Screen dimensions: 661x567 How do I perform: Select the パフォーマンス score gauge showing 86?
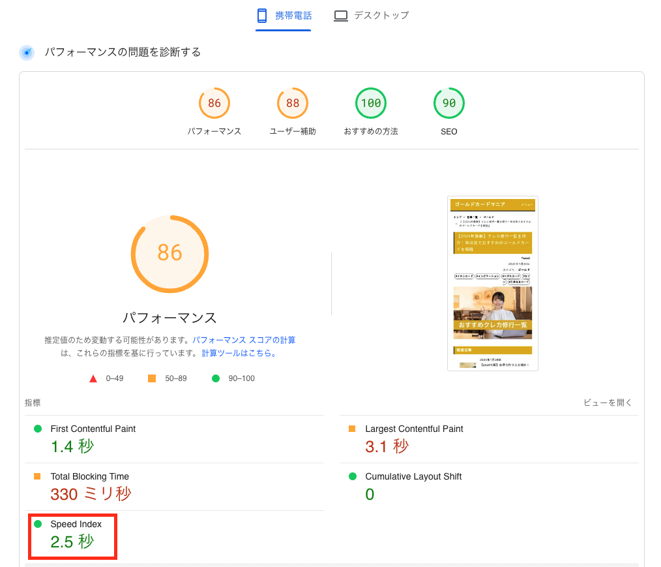pos(214,103)
